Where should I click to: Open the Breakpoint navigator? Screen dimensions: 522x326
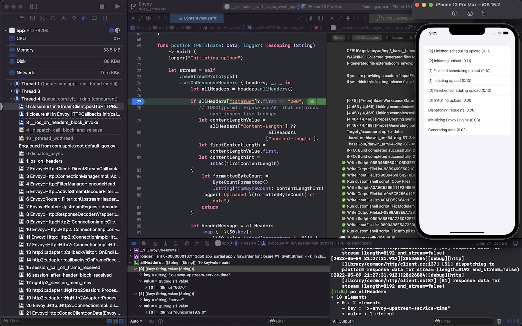pos(95,18)
